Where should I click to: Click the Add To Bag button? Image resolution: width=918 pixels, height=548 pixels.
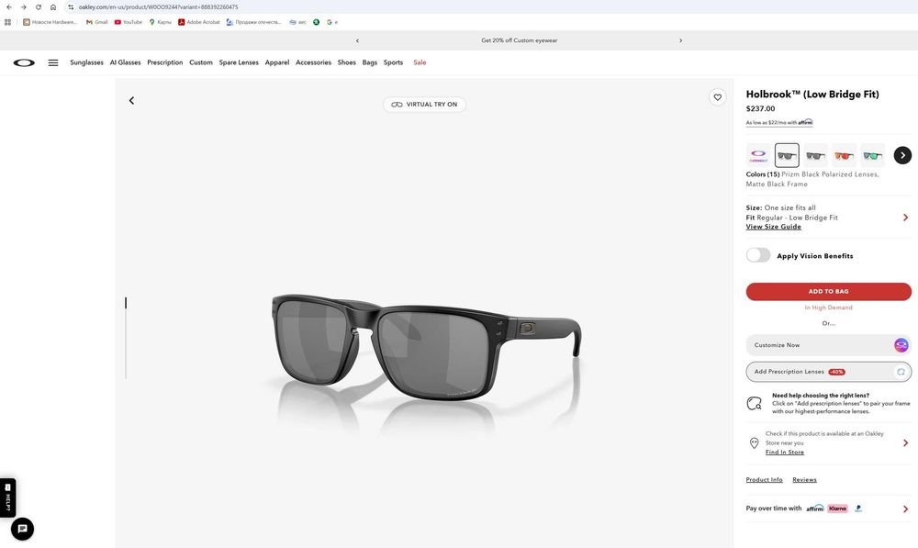pos(828,292)
